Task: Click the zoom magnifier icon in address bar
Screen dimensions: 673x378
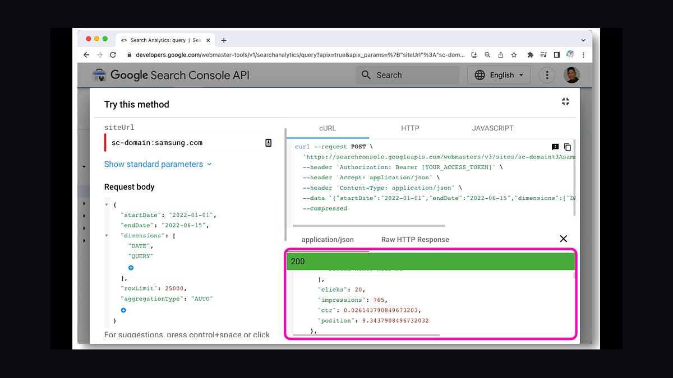Action: tap(487, 55)
